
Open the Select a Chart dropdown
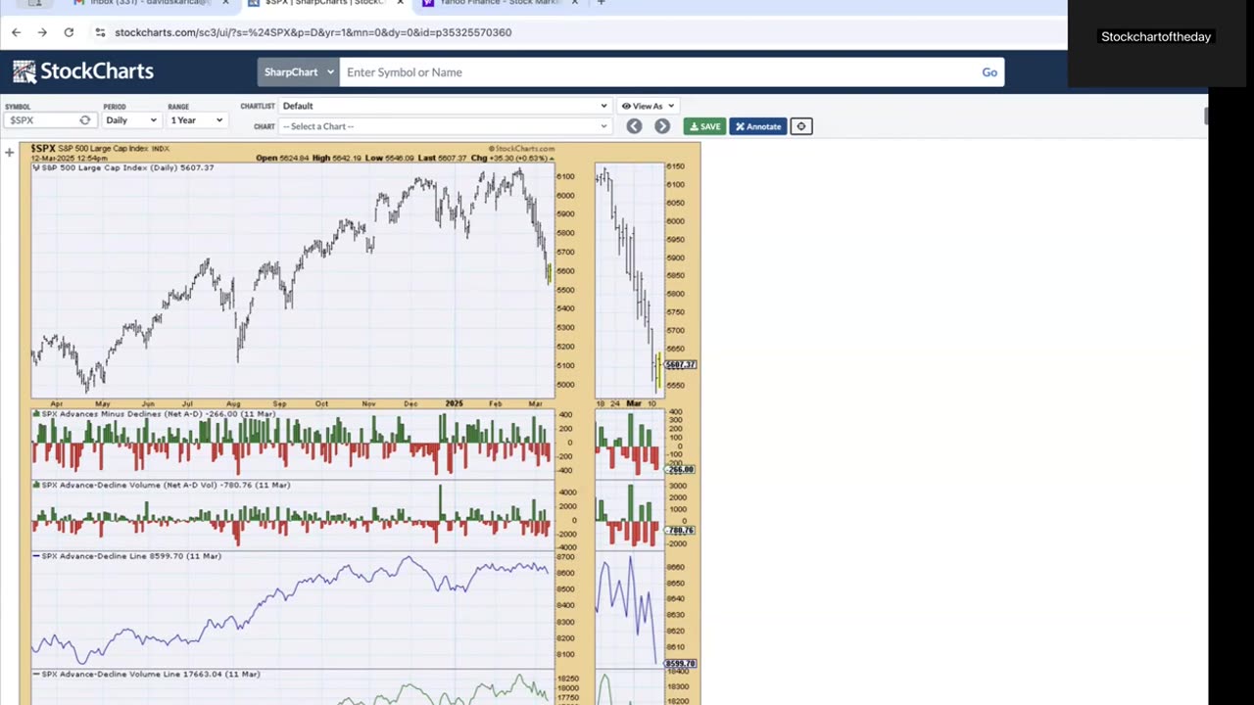(445, 126)
